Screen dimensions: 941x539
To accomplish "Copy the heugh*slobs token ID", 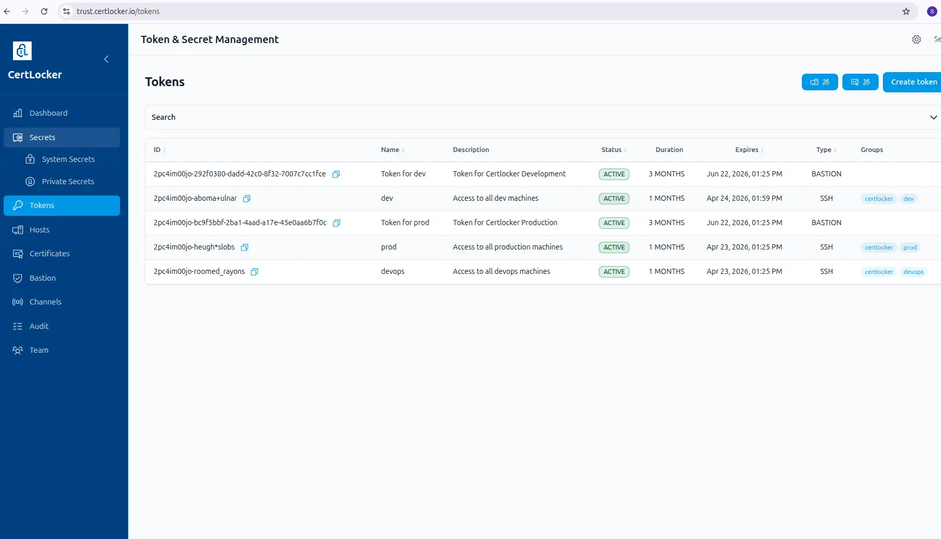I will pyautogui.click(x=245, y=247).
